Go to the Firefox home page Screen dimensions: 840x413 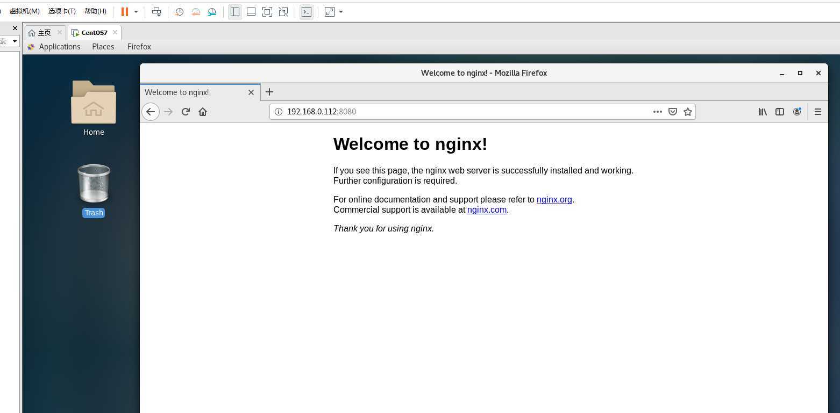coord(203,112)
